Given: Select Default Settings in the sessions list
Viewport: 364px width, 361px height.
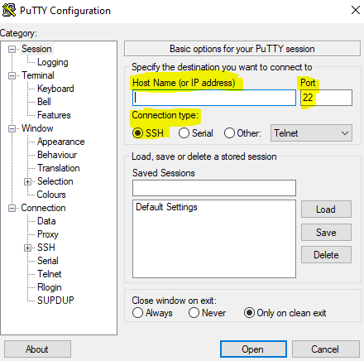Looking at the screenshot, I should pos(166,207).
